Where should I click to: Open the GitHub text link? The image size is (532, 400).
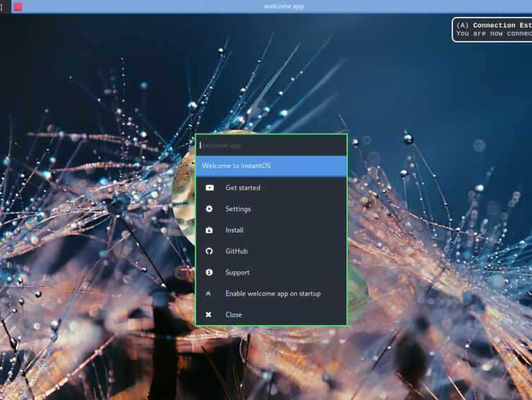[x=236, y=252]
